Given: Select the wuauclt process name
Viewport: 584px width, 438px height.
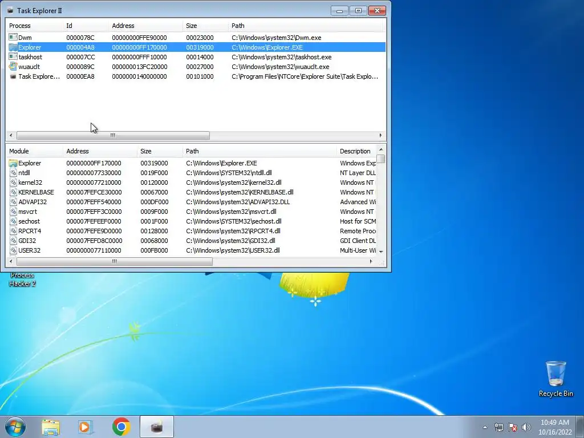Looking at the screenshot, I should [x=29, y=67].
